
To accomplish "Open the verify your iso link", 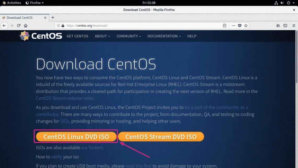I will coord(56,157).
